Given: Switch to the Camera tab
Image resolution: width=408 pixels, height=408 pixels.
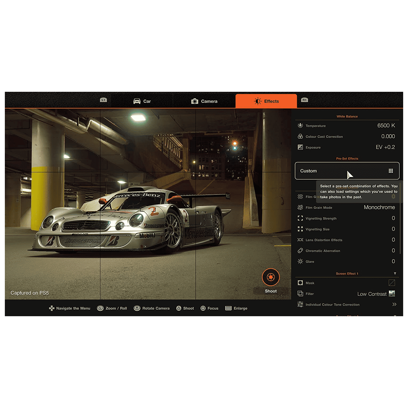Looking at the screenshot, I should click(204, 101).
